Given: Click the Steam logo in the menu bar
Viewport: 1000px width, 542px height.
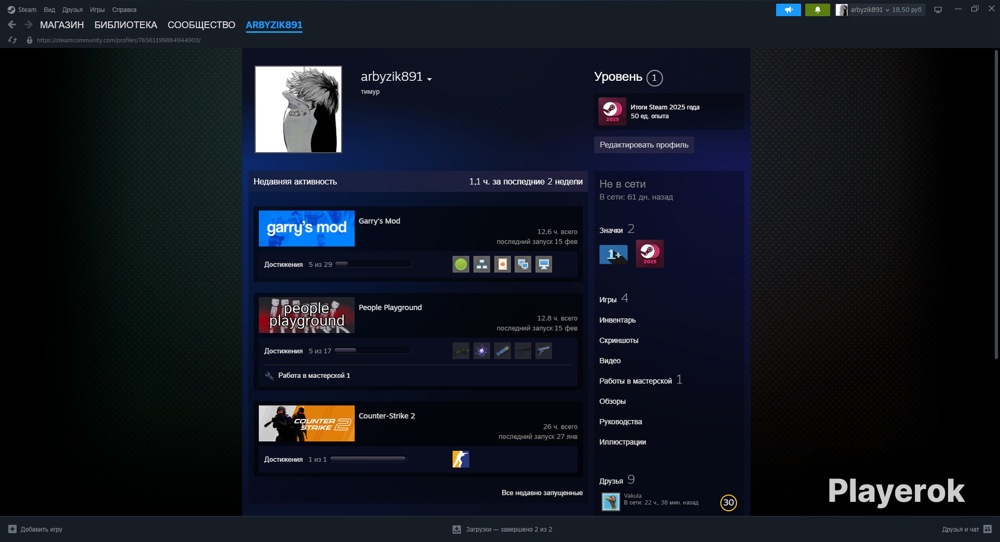Looking at the screenshot, I should 11,10.
